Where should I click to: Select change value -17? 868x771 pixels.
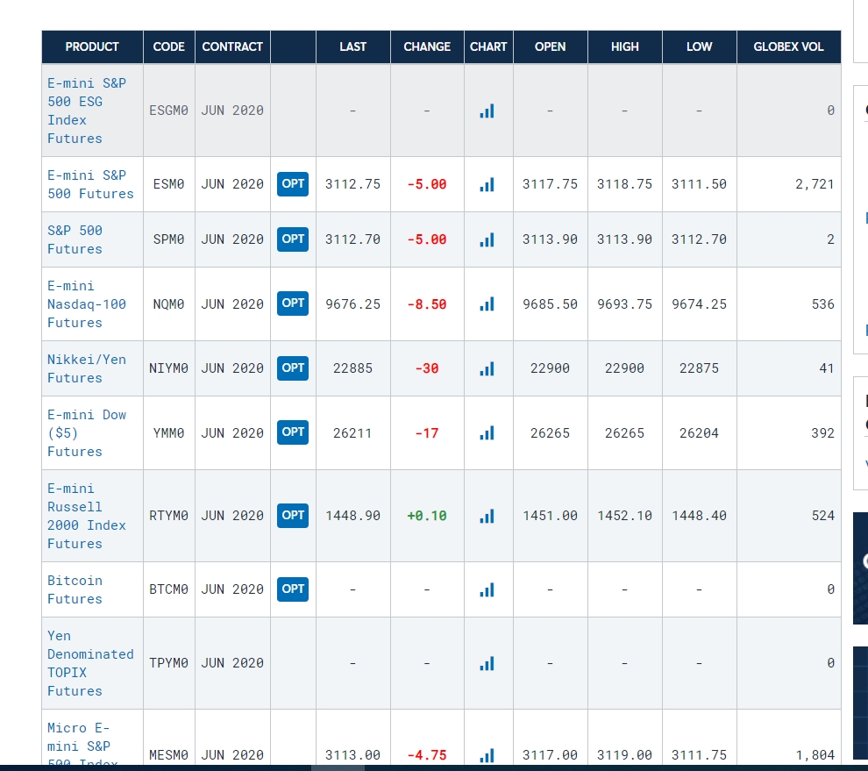[427, 433]
